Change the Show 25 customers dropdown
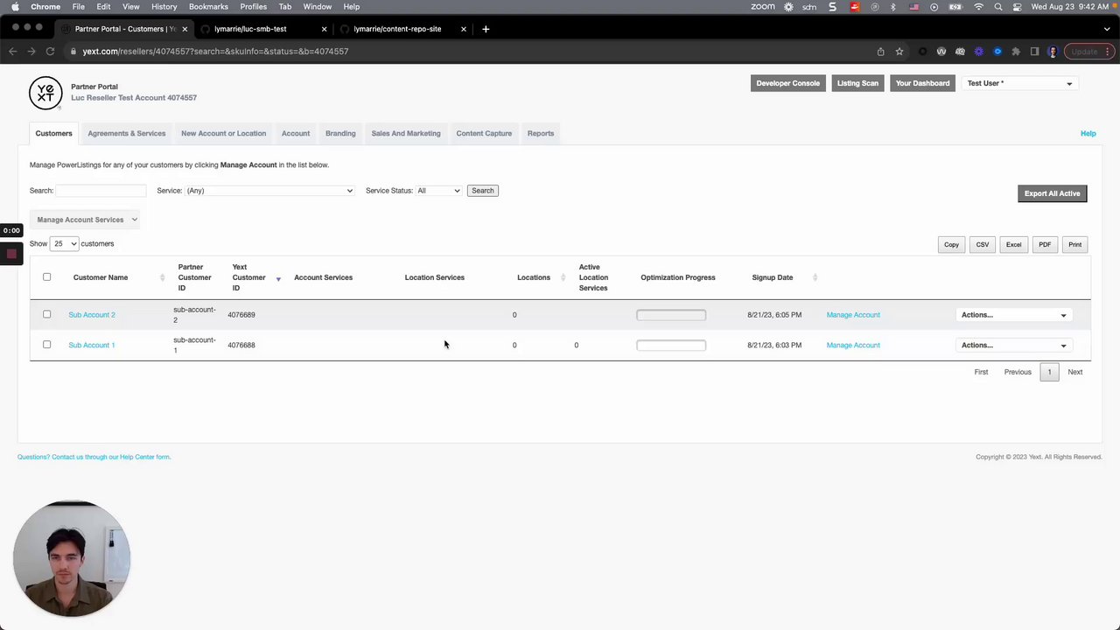 (64, 244)
